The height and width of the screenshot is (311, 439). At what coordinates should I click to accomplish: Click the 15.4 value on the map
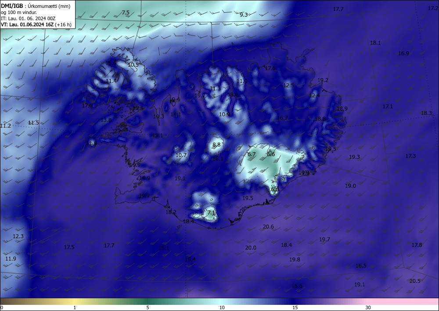(190, 260)
